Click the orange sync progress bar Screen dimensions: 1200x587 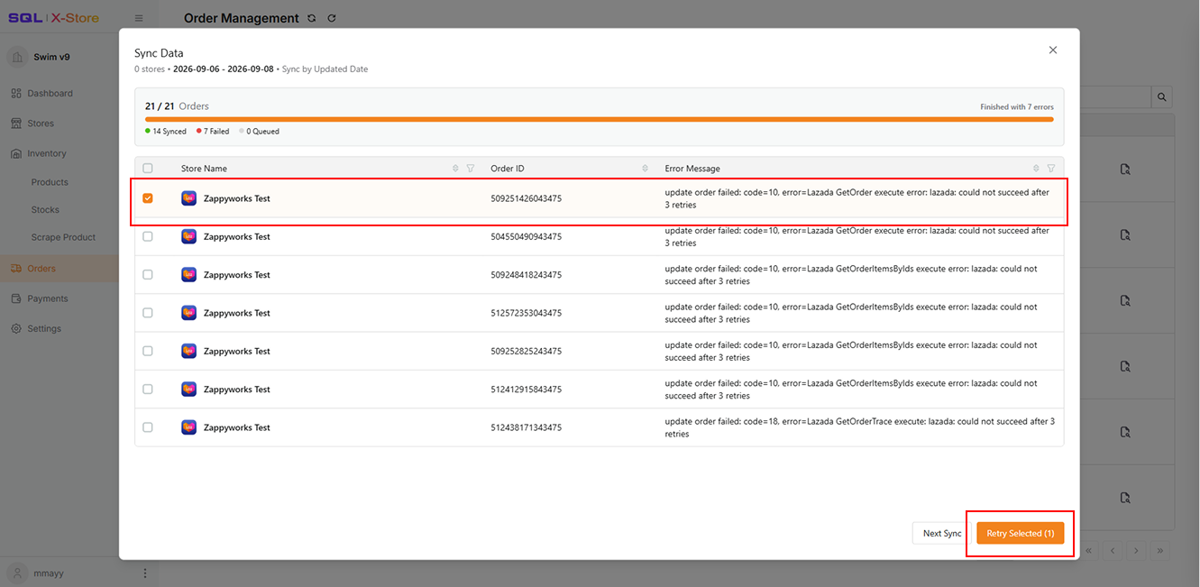click(600, 119)
